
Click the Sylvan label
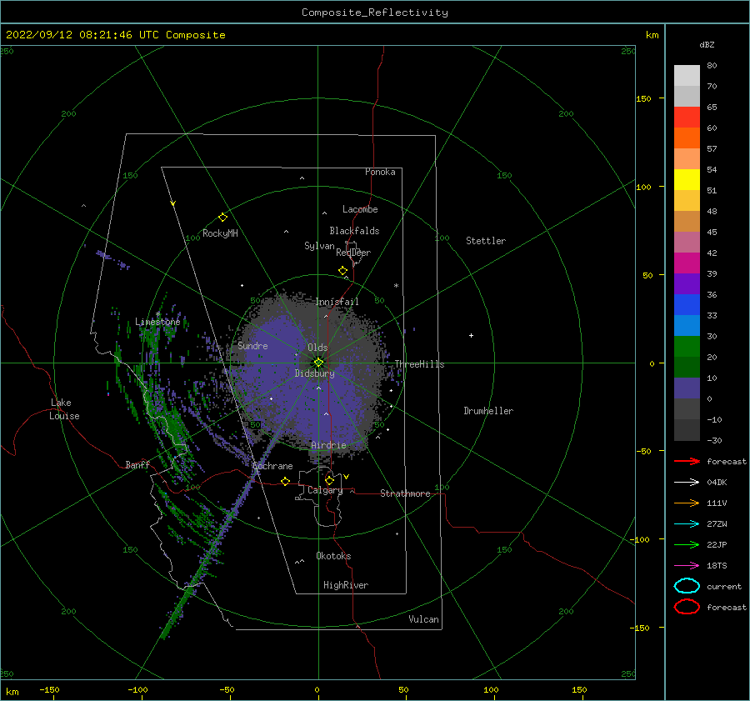point(319,247)
